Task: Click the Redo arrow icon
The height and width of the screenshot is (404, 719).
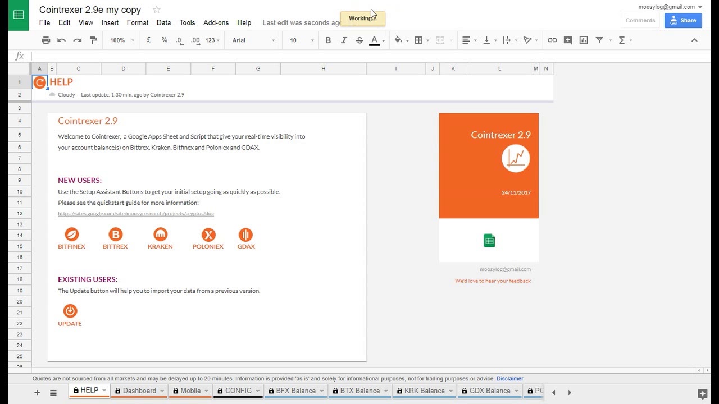Action: 78,40
